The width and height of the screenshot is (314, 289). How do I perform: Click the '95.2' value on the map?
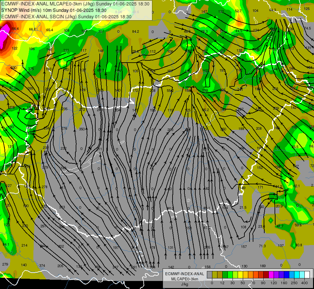coord(206,110)
